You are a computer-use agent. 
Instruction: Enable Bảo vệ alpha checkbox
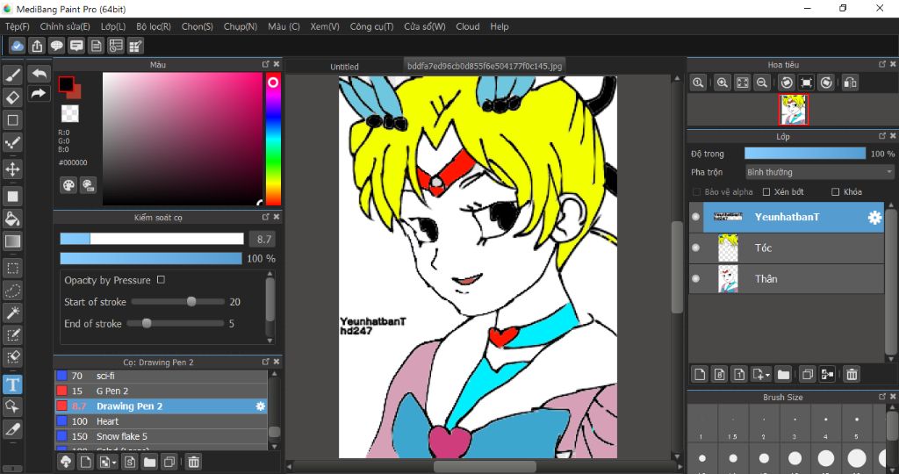click(696, 191)
